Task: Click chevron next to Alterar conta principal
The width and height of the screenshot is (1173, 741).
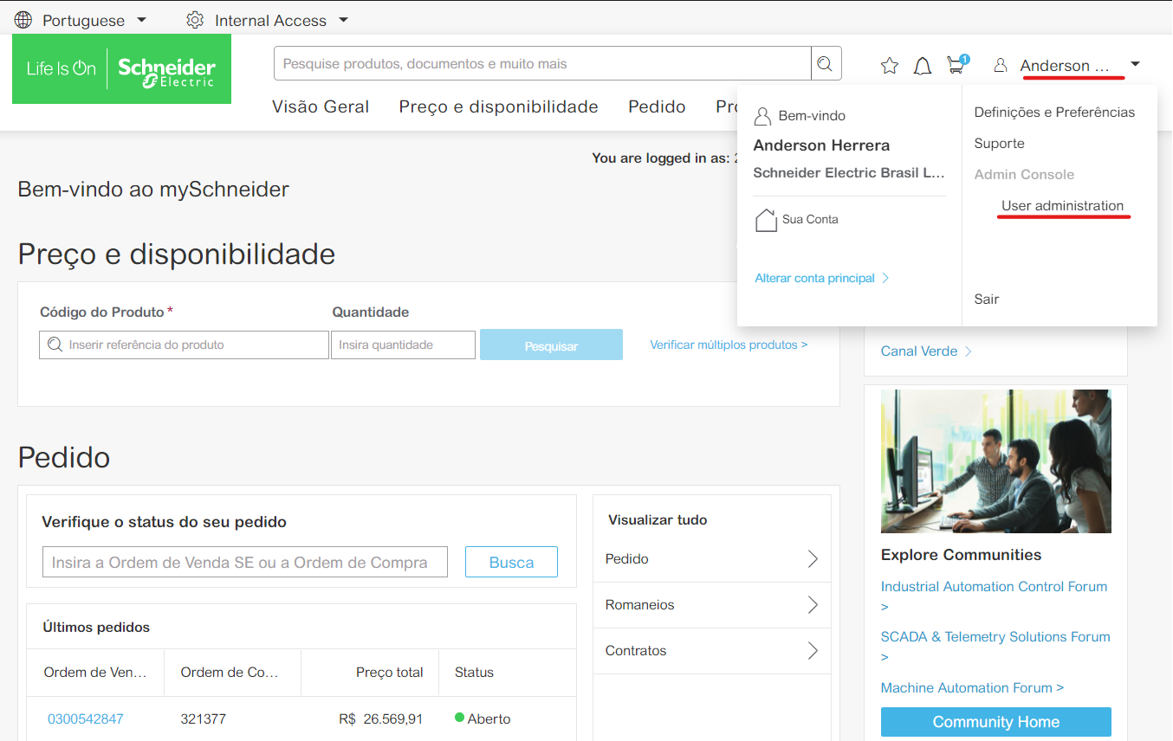Action: [x=885, y=278]
